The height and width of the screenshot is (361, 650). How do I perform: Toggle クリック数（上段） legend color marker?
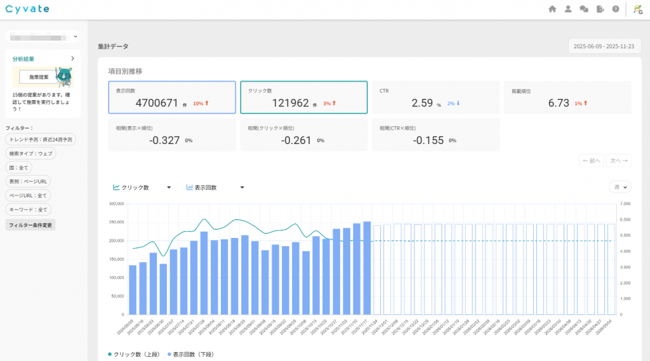[110, 353]
